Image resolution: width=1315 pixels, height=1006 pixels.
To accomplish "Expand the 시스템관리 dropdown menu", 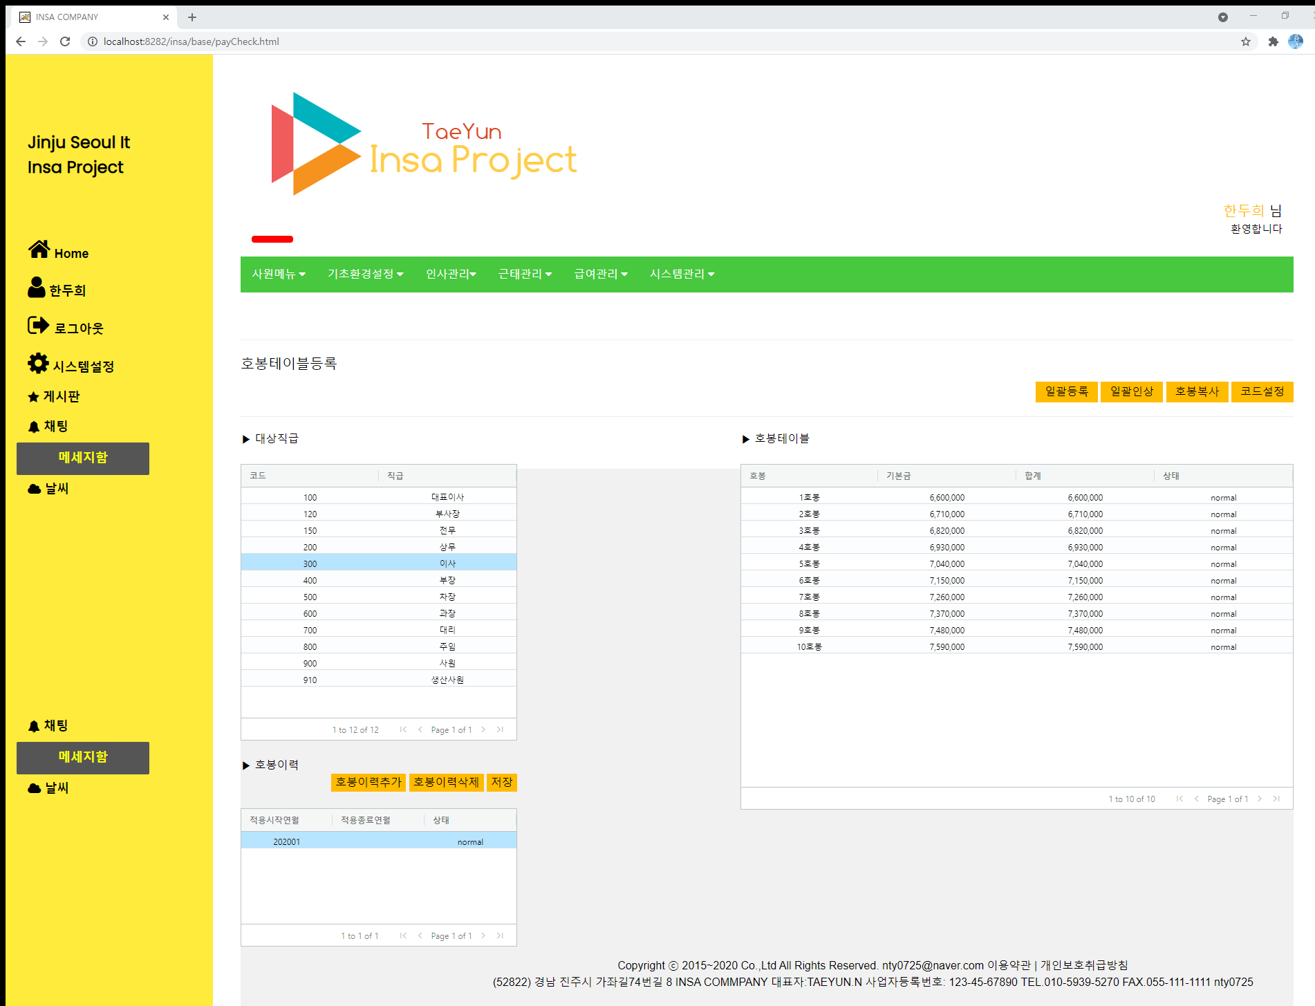I will point(682,274).
